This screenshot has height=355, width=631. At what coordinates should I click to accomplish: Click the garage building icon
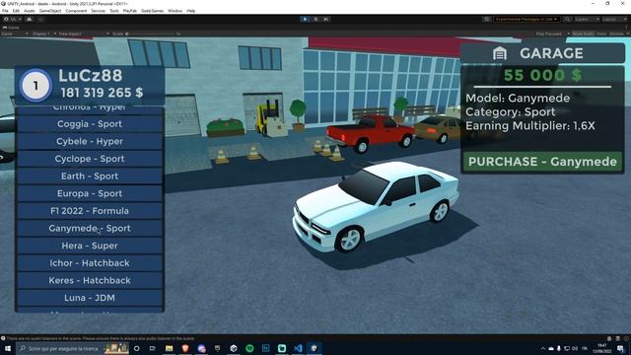[x=500, y=53]
